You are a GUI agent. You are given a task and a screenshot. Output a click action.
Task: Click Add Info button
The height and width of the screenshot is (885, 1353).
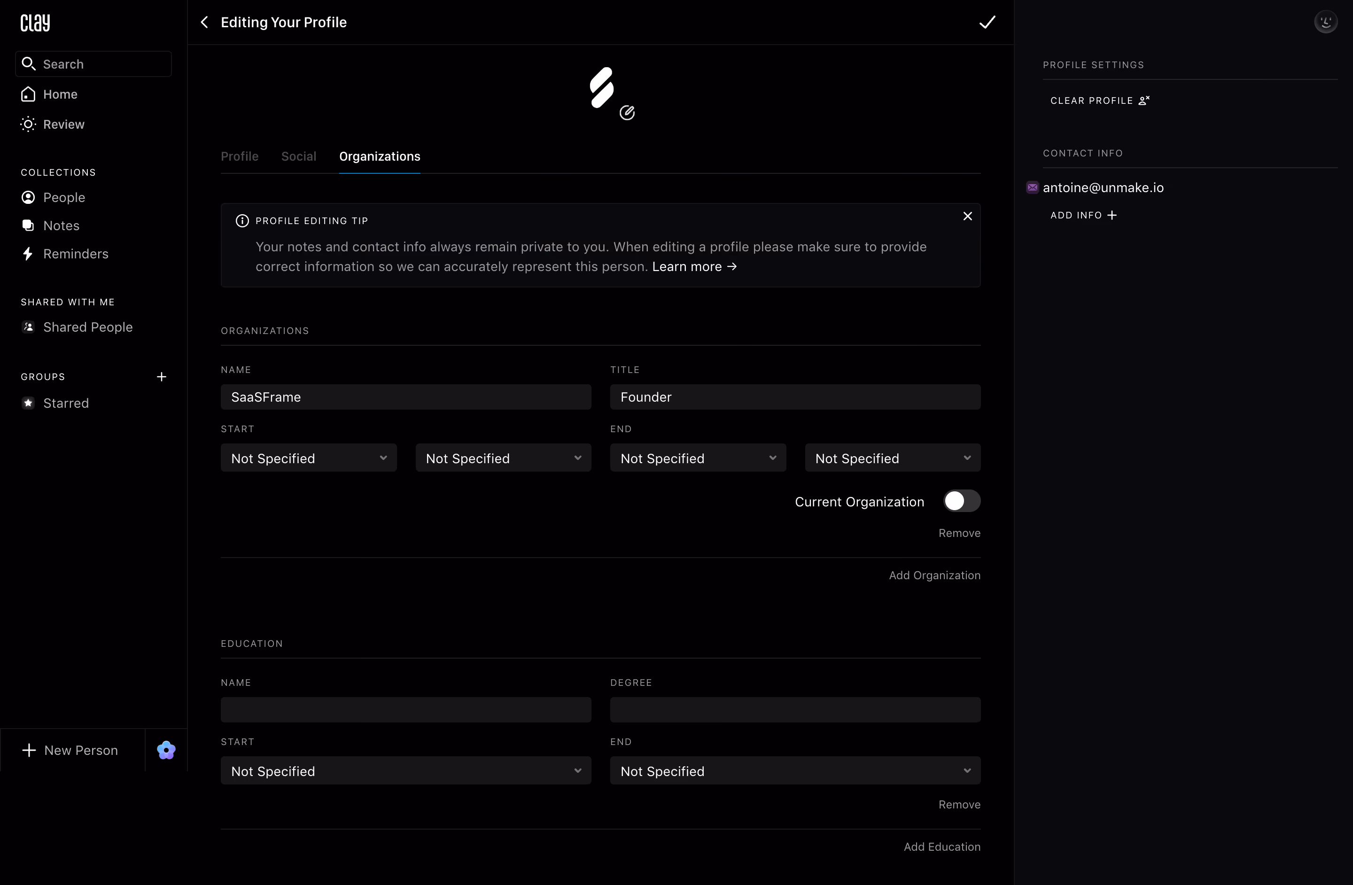(1083, 216)
